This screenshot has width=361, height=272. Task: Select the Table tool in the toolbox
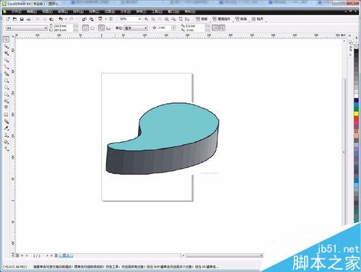[6, 115]
